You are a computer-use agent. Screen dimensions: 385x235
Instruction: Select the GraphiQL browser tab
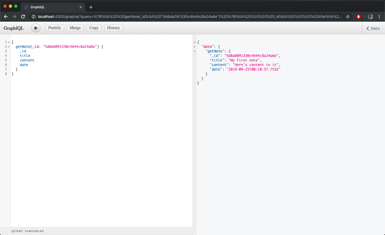pyautogui.click(x=53, y=7)
